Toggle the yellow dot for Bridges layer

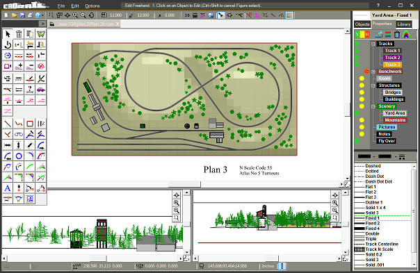[x=362, y=92]
